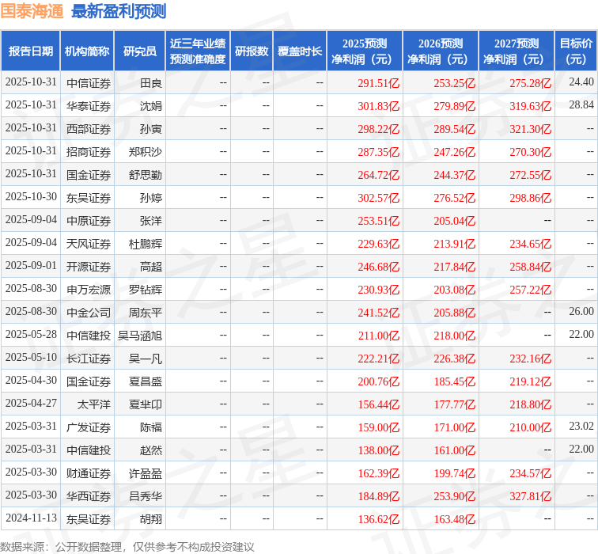
Task: Click target price 26.00
Action: (581, 311)
